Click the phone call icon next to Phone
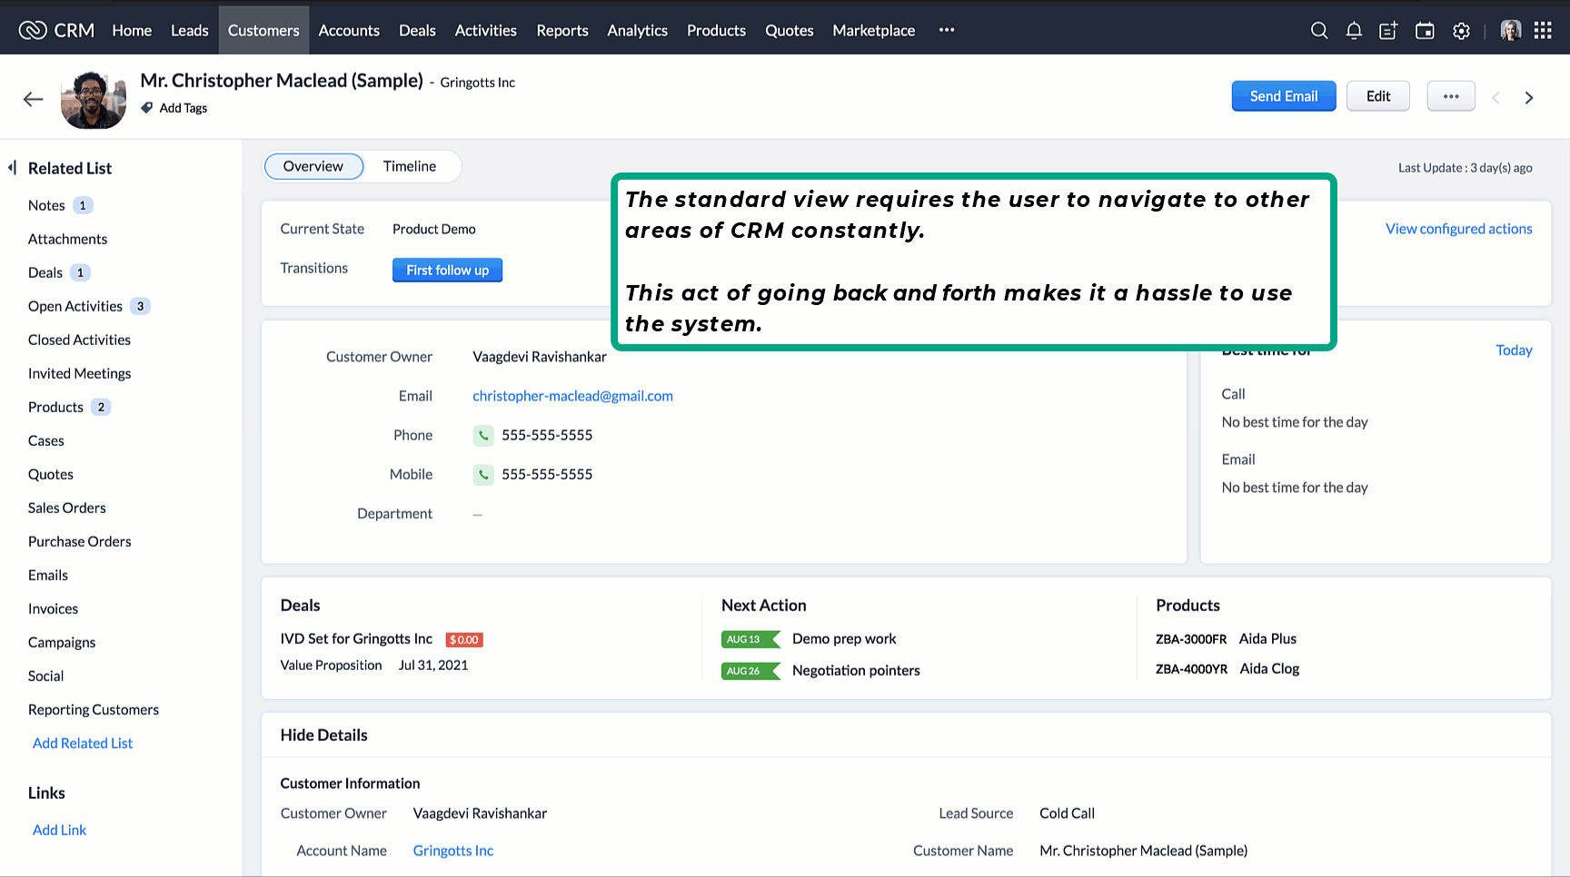The width and height of the screenshot is (1570, 877). 483,436
